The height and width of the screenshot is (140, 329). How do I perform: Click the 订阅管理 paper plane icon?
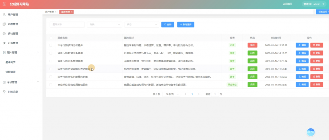point(4,43)
